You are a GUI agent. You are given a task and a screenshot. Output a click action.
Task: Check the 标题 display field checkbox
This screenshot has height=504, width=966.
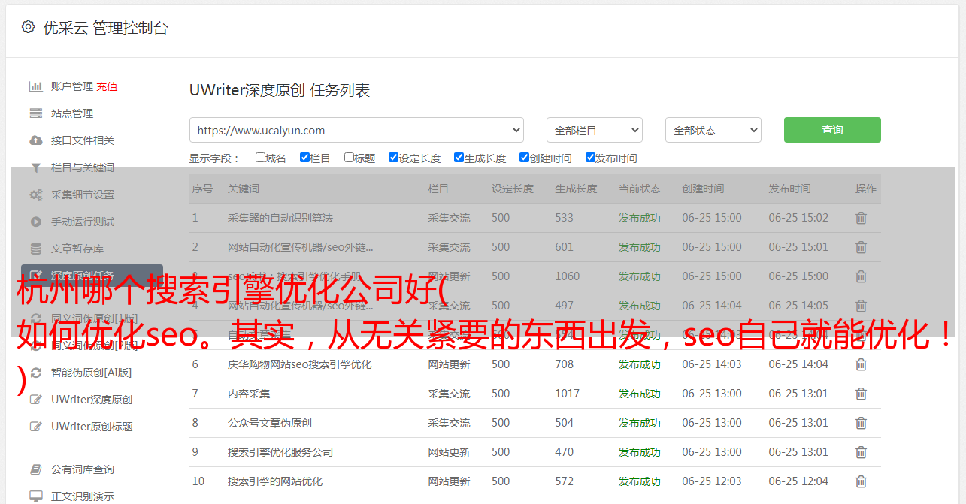(x=349, y=158)
